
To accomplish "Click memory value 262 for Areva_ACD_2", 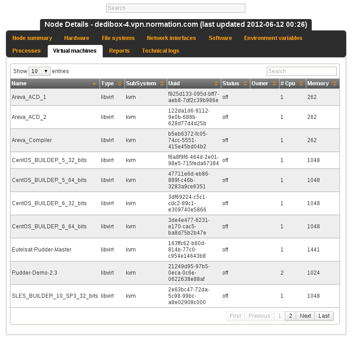I will click(x=312, y=117).
